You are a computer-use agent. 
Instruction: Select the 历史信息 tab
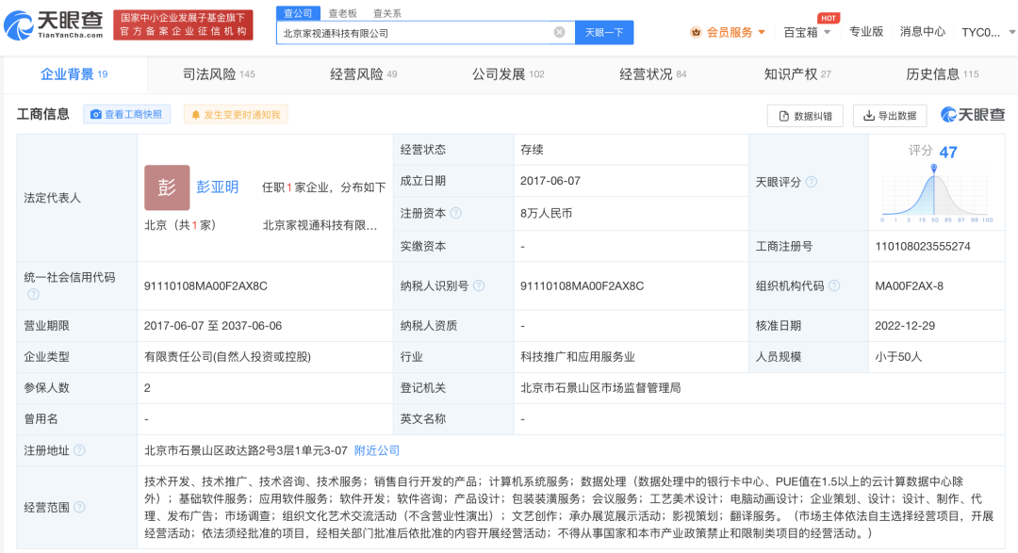[x=942, y=74]
